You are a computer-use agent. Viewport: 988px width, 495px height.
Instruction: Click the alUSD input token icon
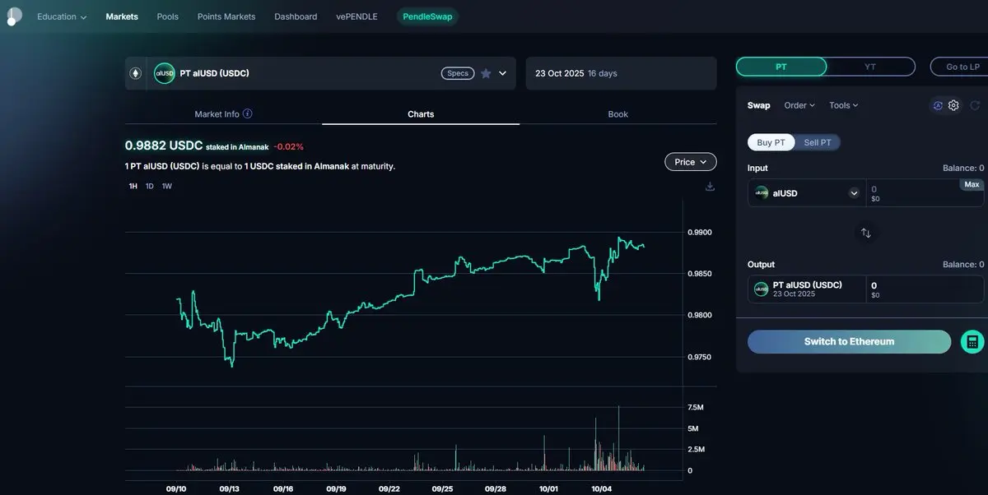click(762, 193)
